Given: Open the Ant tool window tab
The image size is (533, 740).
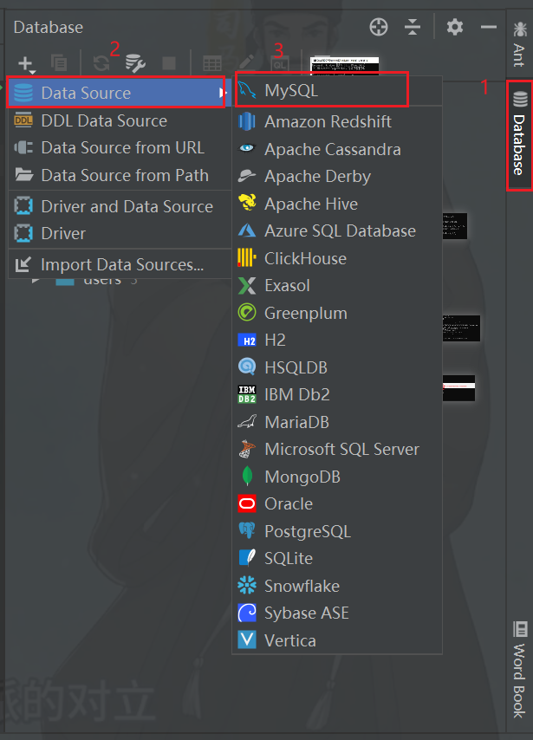Looking at the screenshot, I should point(519,43).
